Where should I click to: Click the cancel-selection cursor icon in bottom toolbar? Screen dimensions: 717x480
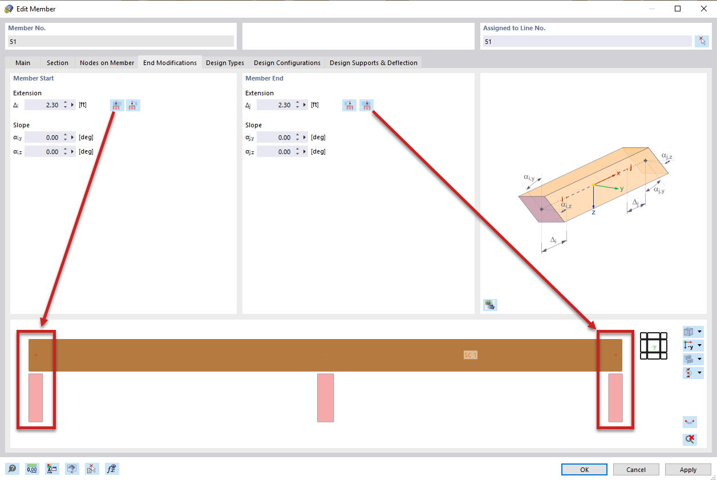(92, 469)
